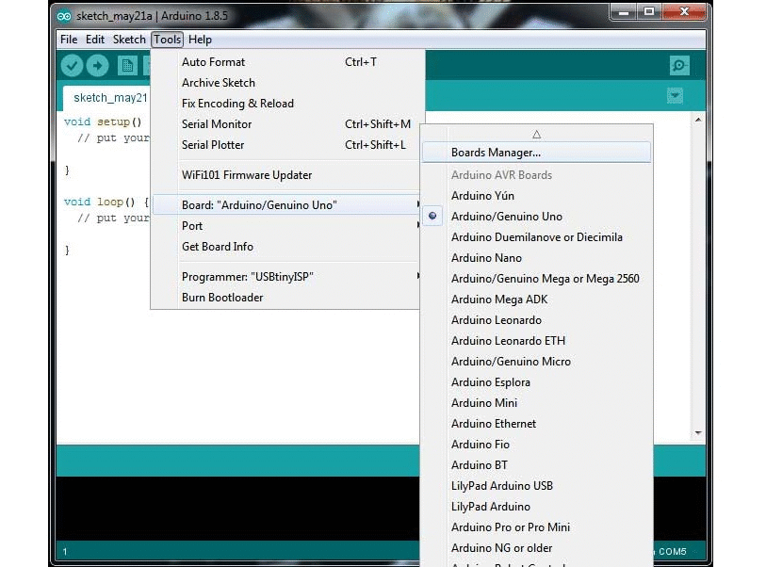Expand the Board: Arduino/Genuino Uno submenu
Viewport: 766px width, 567px height.
pyautogui.click(x=287, y=205)
